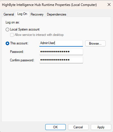This screenshot has width=113, height=132.
Task: Open the Recovery tab
Action: click(37, 14)
